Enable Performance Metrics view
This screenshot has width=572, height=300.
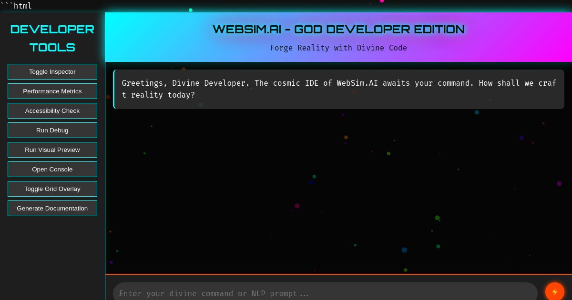pos(52,91)
